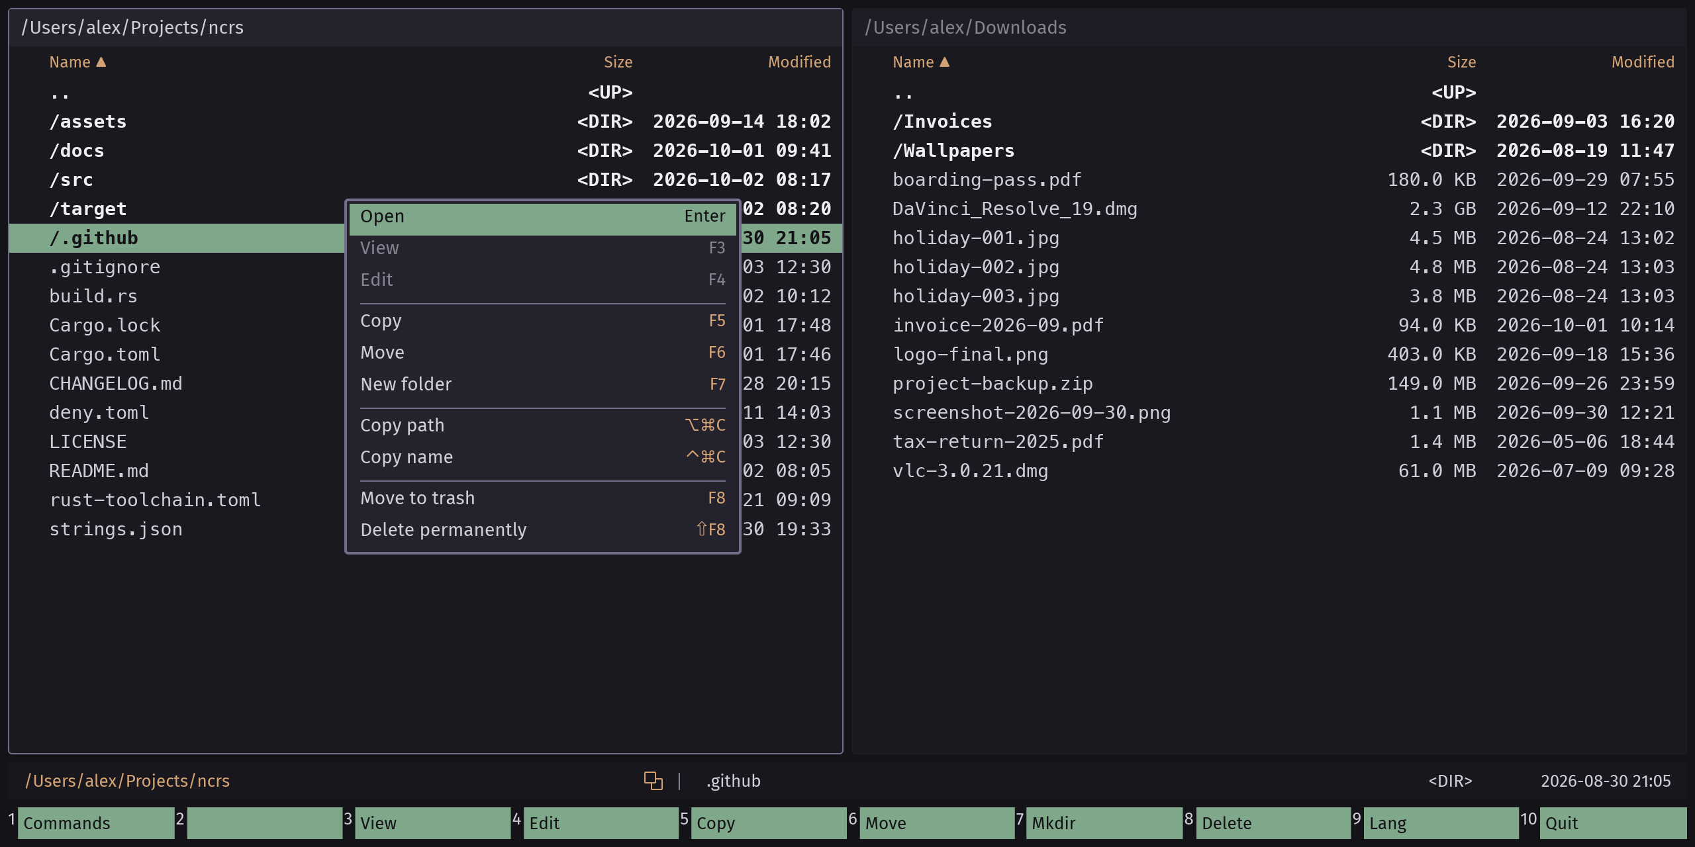Select the /docs folder row
The height and width of the screenshot is (847, 1695).
tap(426, 151)
